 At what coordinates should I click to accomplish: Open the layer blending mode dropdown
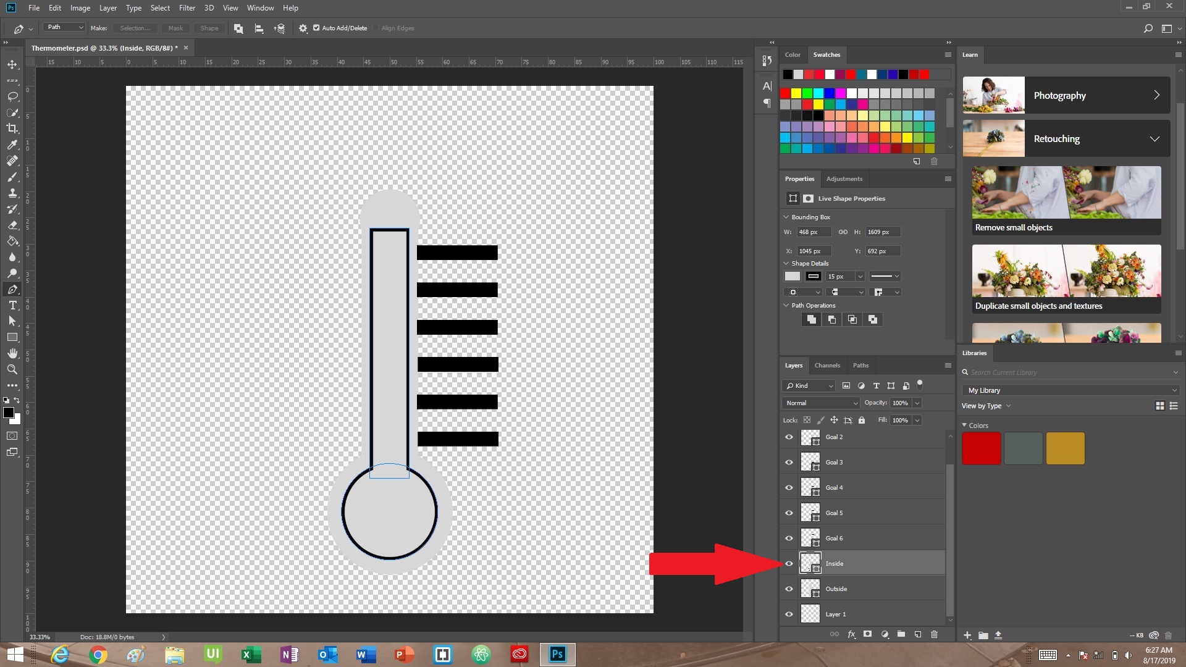coord(818,402)
